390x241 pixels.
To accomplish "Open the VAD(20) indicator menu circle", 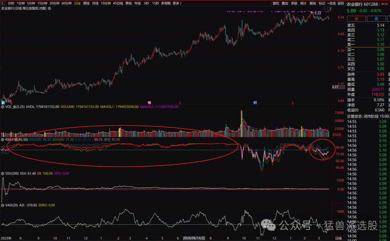I will point(3,205).
